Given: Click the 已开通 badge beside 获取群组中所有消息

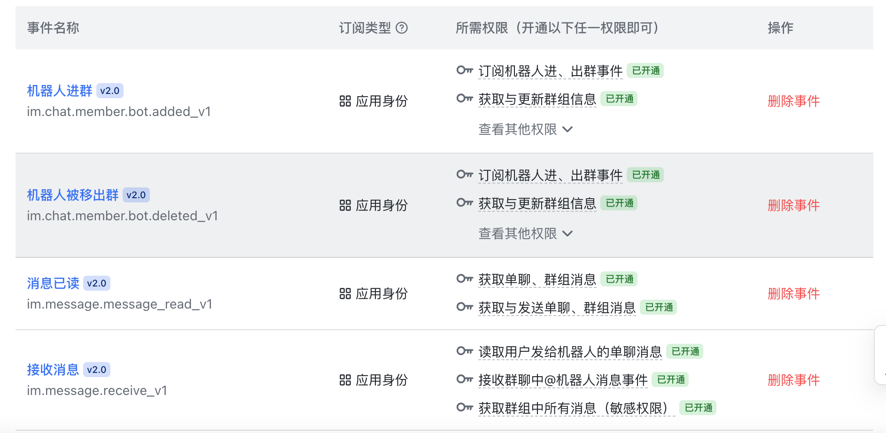Looking at the screenshot, I should [x=699, y=408].
